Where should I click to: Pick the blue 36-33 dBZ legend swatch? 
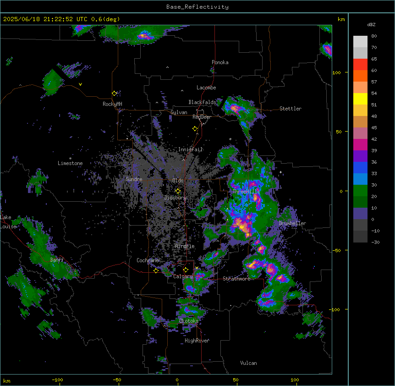click(x=360, y=167)
